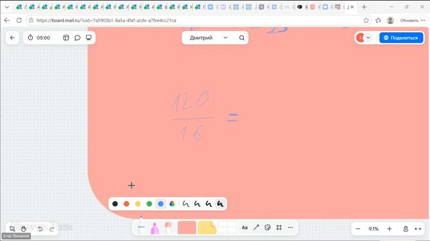Select the frame tool

(279, 228)
